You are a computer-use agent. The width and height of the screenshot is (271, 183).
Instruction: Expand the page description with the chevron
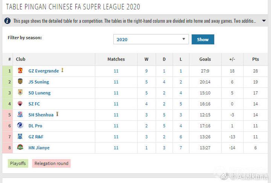tap(263, 21)
